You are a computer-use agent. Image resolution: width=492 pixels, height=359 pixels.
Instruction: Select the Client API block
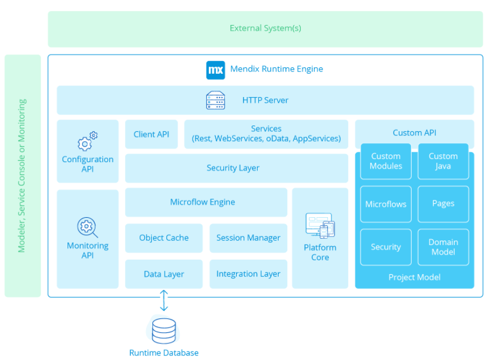tap(151, 134)
